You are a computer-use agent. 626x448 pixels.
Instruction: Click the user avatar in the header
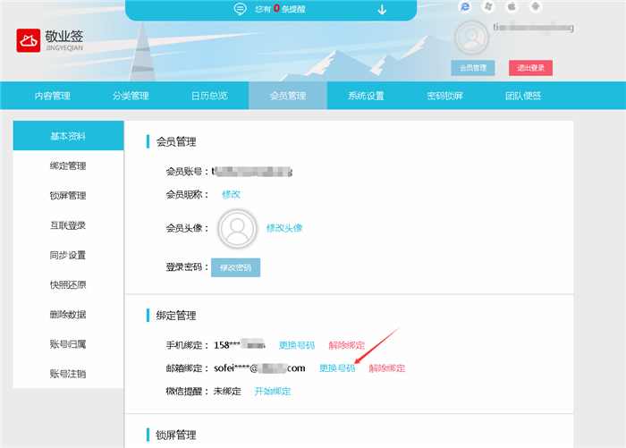(x=472, y=38)
